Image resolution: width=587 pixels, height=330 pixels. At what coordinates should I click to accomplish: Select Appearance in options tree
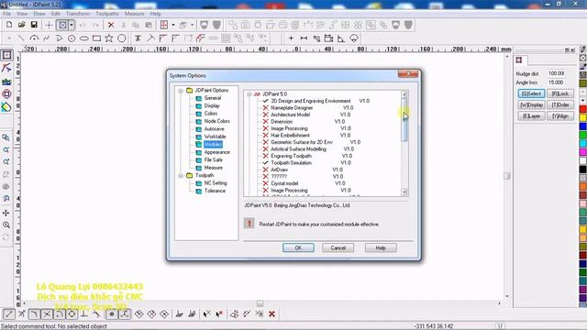(217, 152)
